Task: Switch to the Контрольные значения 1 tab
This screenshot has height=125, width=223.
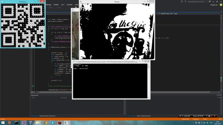Action: (x=47, y=116)
